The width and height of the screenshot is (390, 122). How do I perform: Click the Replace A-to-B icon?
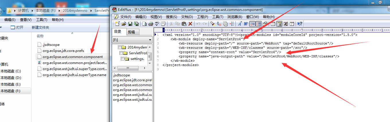pyautogui.click(x=219, y=24)
